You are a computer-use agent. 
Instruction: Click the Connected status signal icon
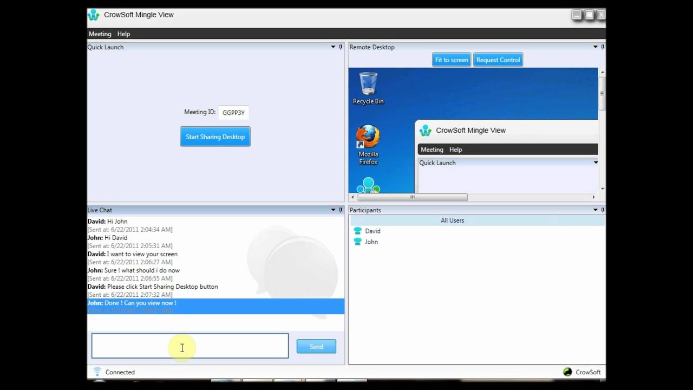97,372
